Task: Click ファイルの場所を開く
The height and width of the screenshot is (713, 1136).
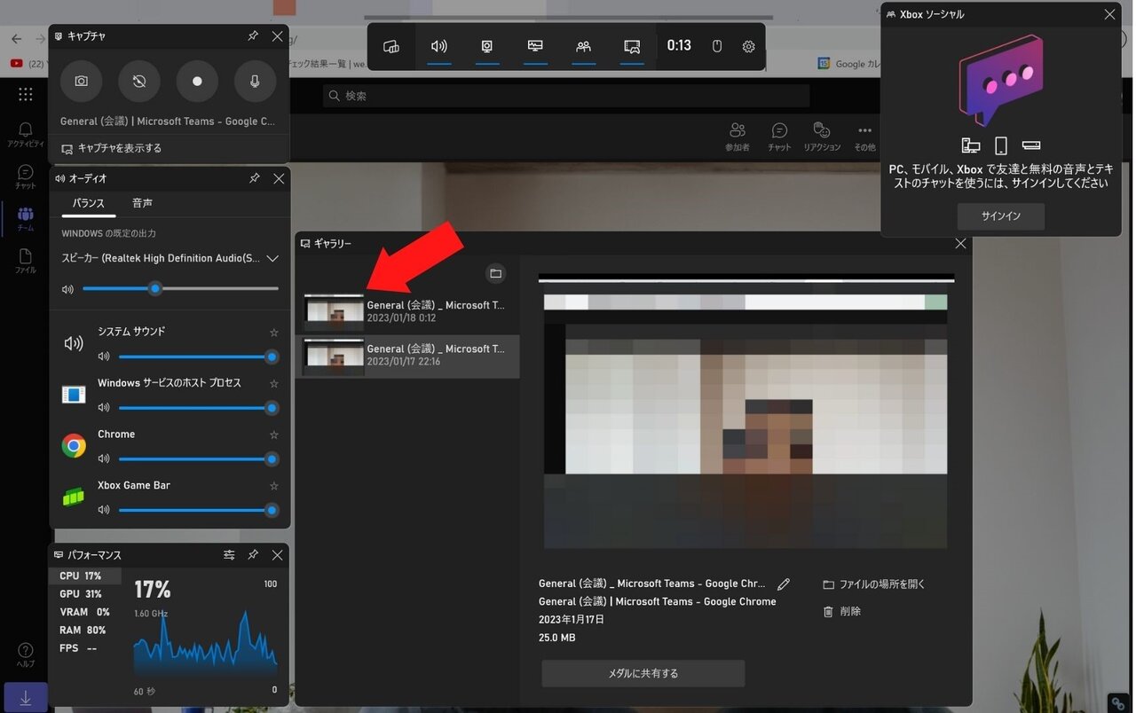Action: coord(874,584)
